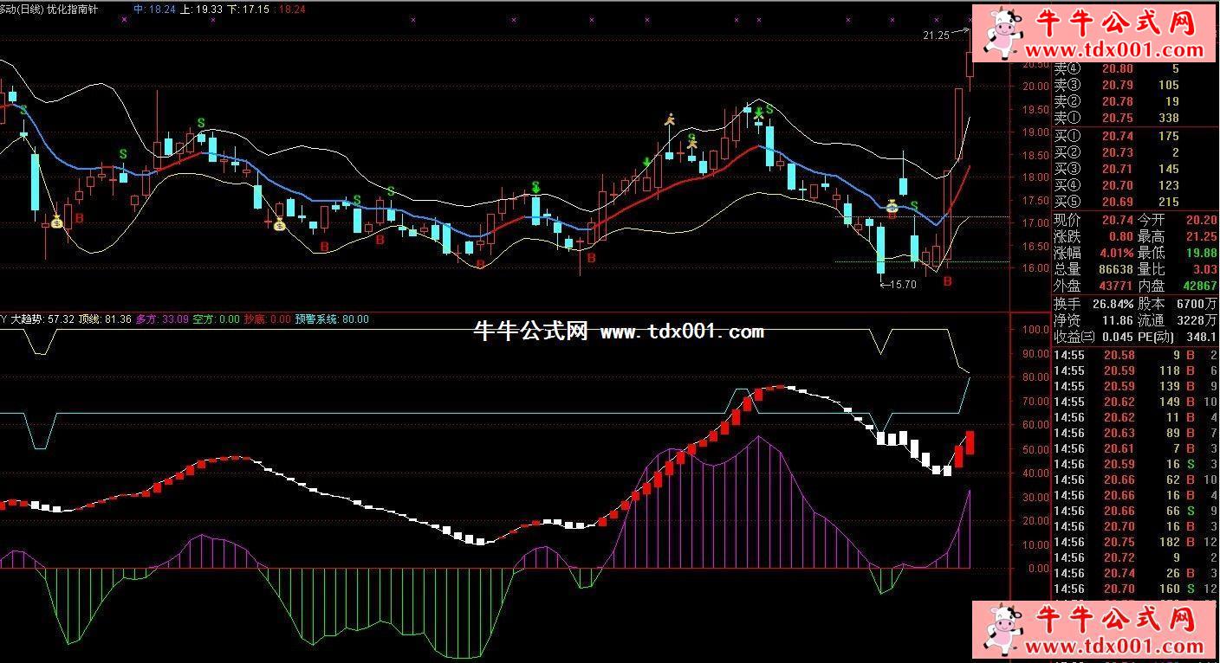The image size is (1220, 663).
Task: Click the topmost orange running figure icon
Action: coord(669,120)
